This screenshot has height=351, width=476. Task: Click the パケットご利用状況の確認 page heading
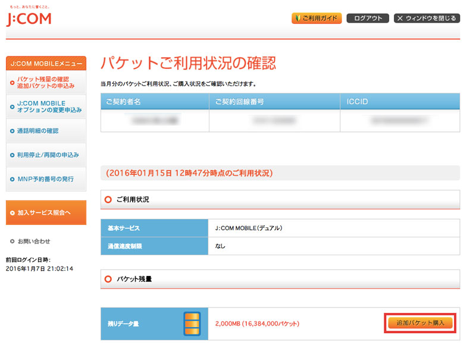point(188,63)
